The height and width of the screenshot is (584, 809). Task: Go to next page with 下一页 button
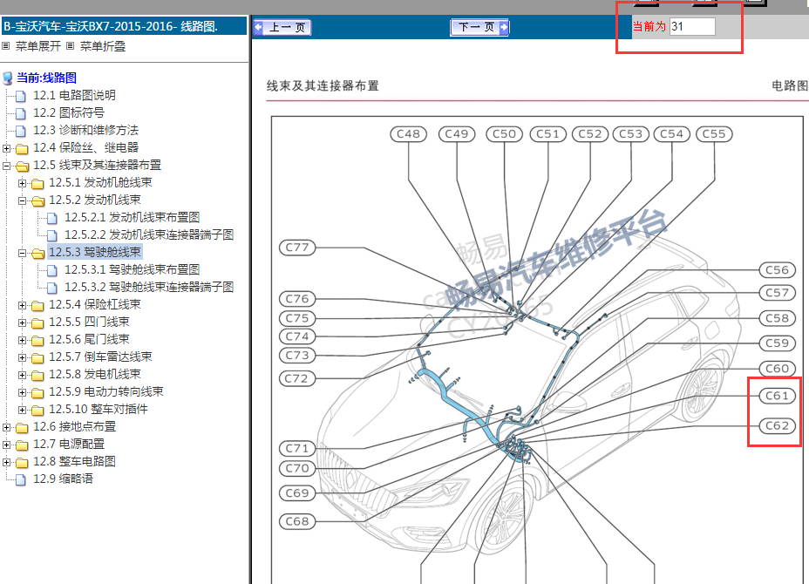click(x=479, y=27)
